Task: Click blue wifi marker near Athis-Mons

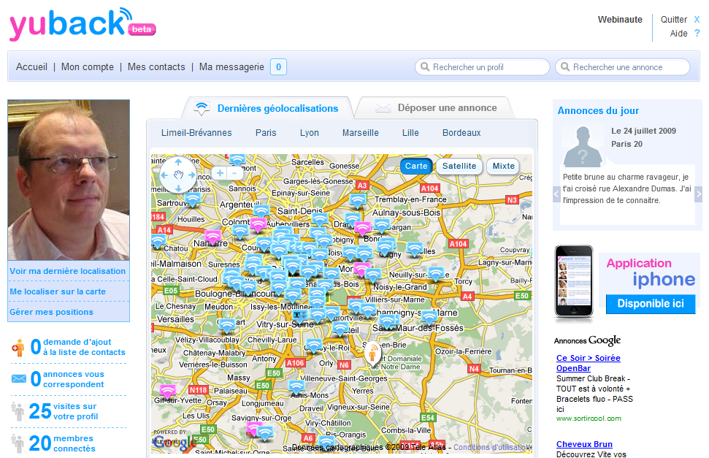Action: point(296,386)
